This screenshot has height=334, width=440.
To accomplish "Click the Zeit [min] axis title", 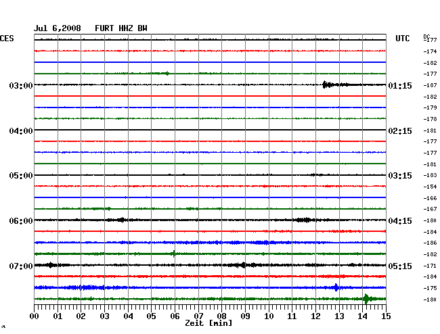I will pyautogui.click(x=208, y=323).
